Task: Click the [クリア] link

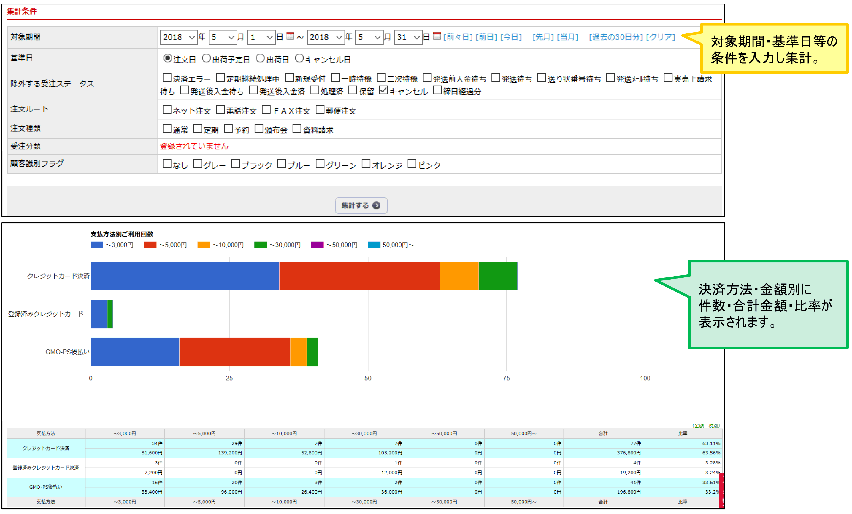Action: coord(660,37)
